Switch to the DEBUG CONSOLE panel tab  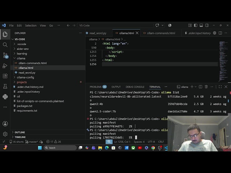click(135, 87)
